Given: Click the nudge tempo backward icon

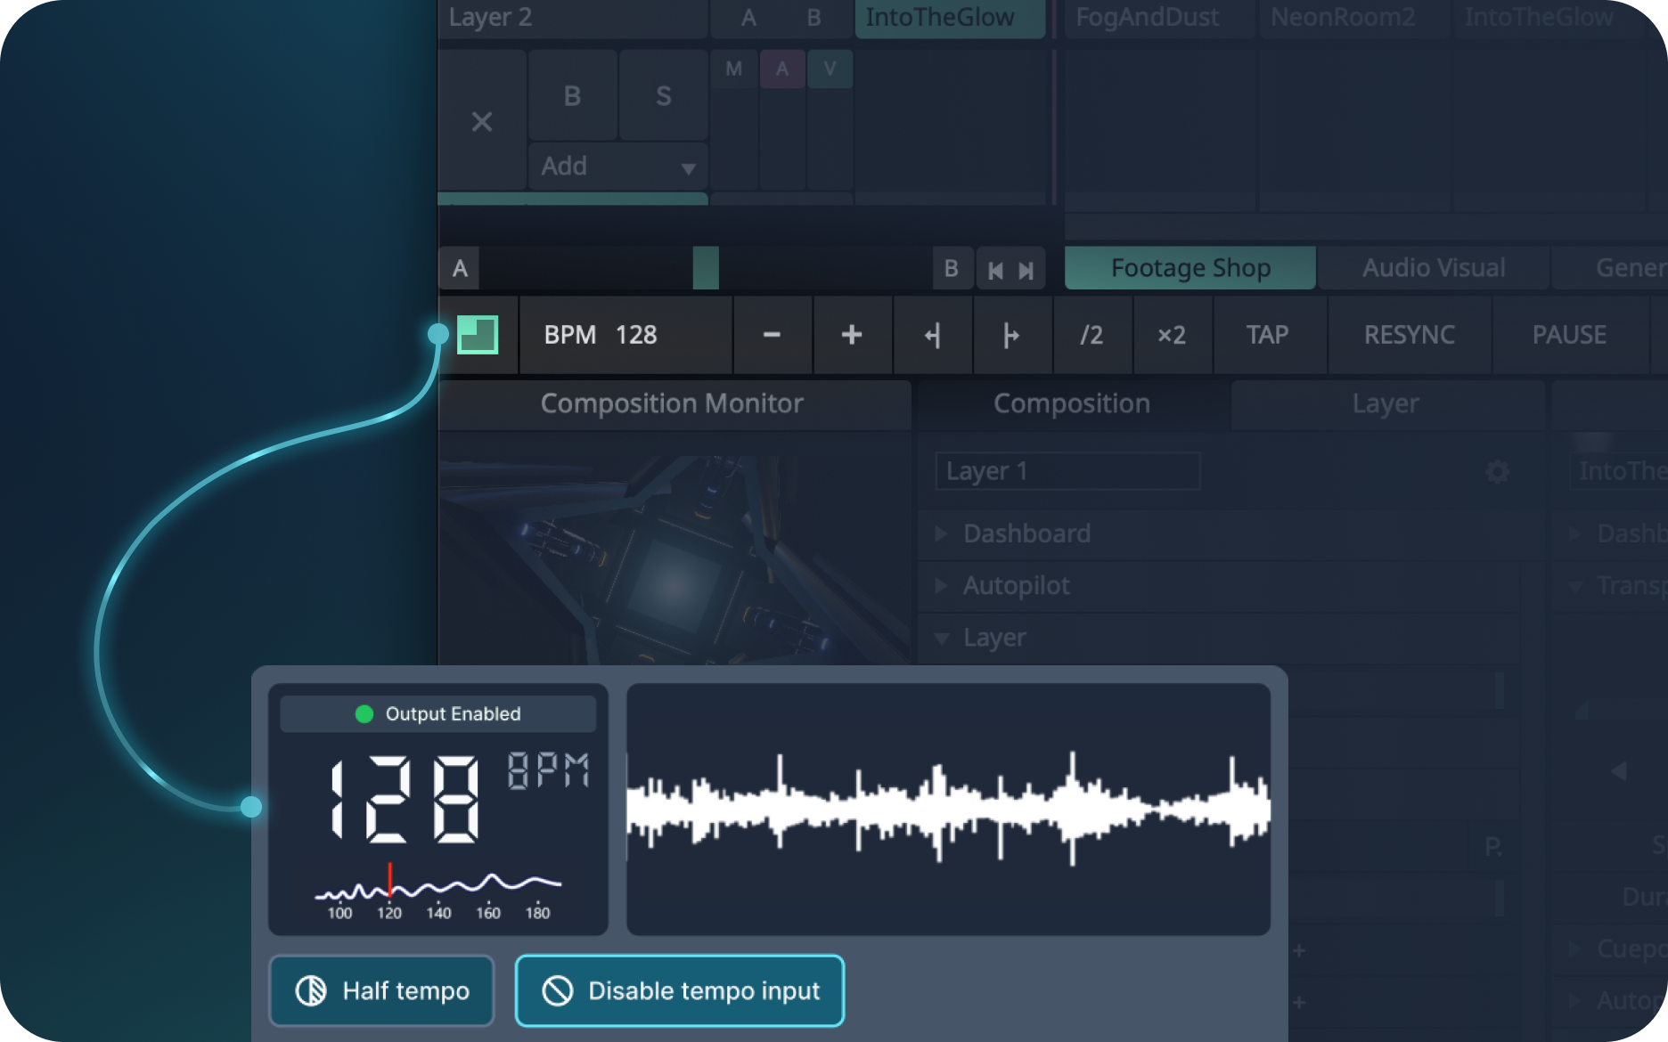Looking at the screenshot, I should tap(932, 336).
